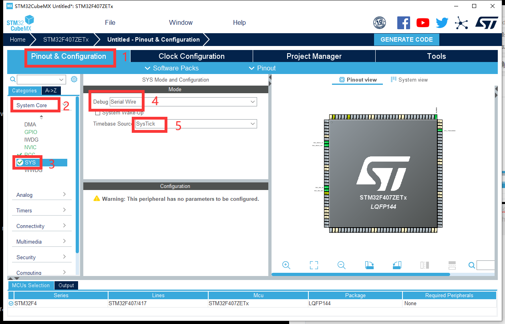The height and width of the screenshot is (324, 505).
Task: Click the STM32CubeMX logo
Action: pos(20,23)
